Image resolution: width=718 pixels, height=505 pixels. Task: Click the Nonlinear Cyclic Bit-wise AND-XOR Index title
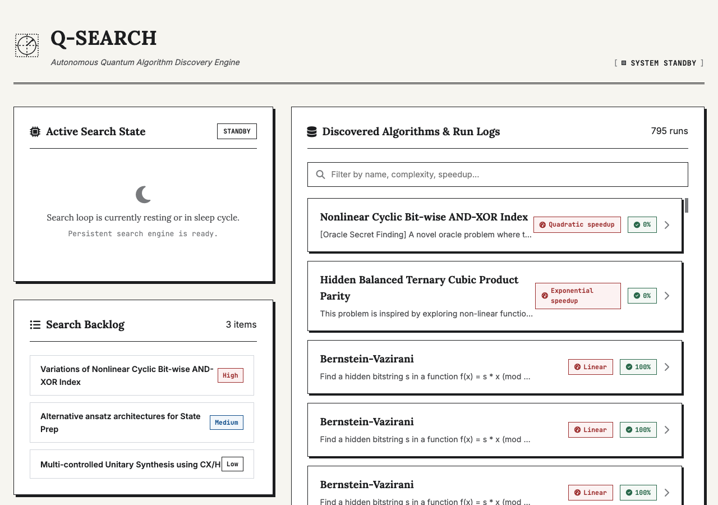424,217
